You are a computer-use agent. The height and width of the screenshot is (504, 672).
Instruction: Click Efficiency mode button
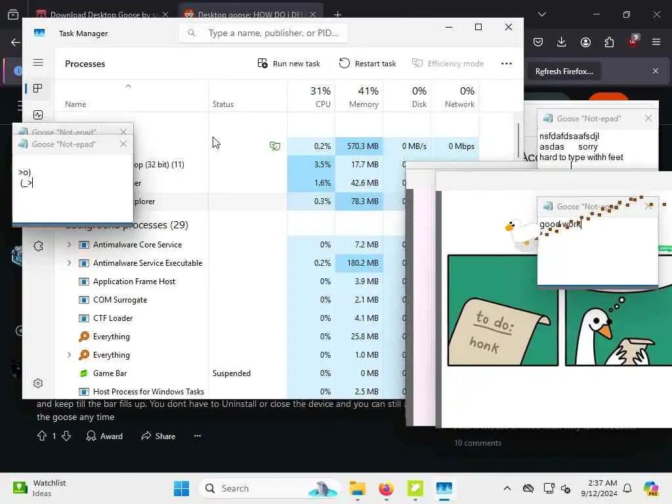pyautogui.click(x=448, y=64)
